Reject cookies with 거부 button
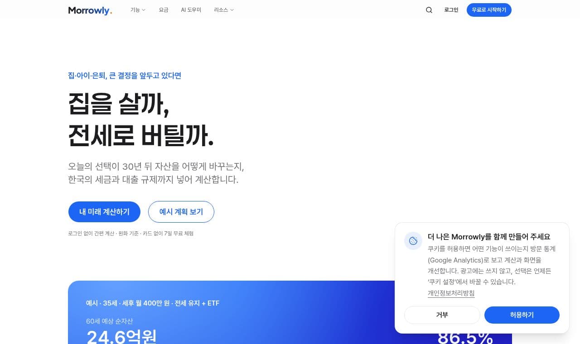 point(442,315)
